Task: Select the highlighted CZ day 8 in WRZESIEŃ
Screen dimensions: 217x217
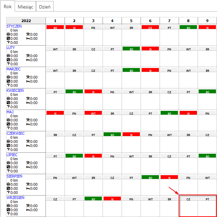Action: (x=188, y=199)
